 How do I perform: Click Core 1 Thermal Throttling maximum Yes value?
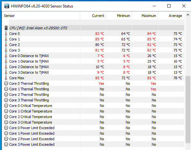pos(153,89)
